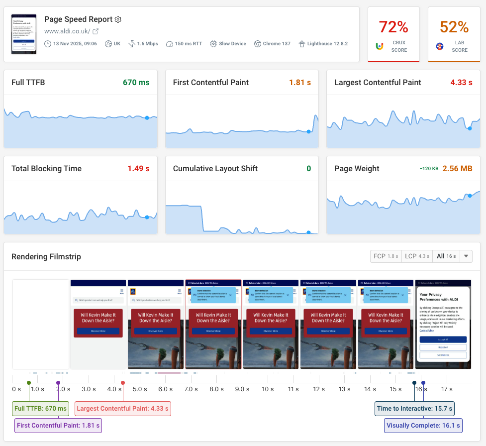Viewport: 486px width, 446px height.
Task: Click the Lighthouse 12.8.2 icon
Action: pyautogui.click(x=302, y=43)
